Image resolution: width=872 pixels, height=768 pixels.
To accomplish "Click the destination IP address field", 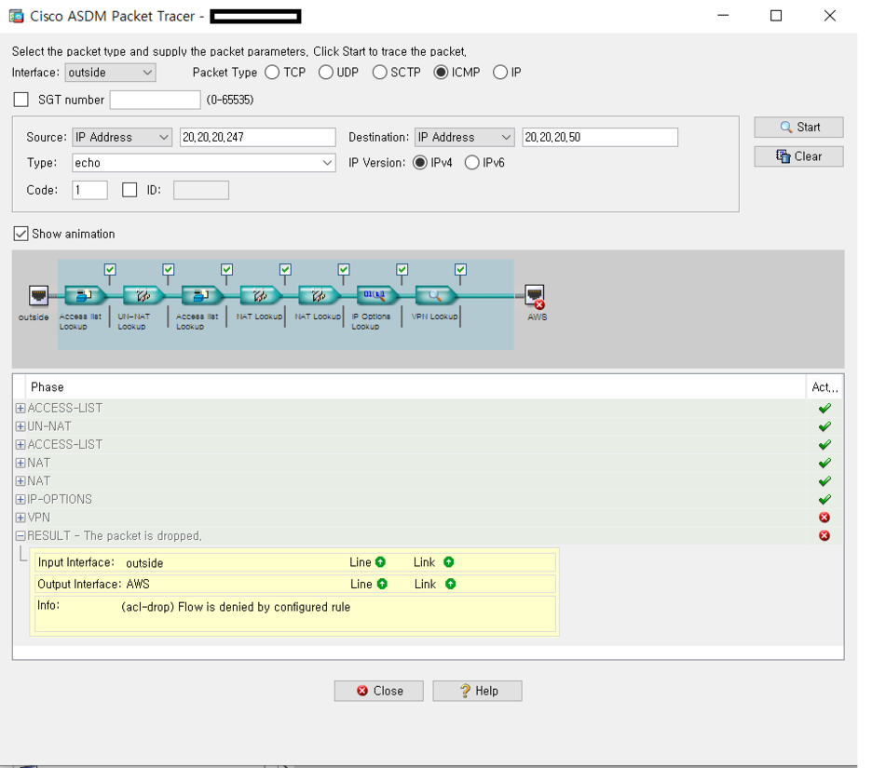I will coord(600,137).
